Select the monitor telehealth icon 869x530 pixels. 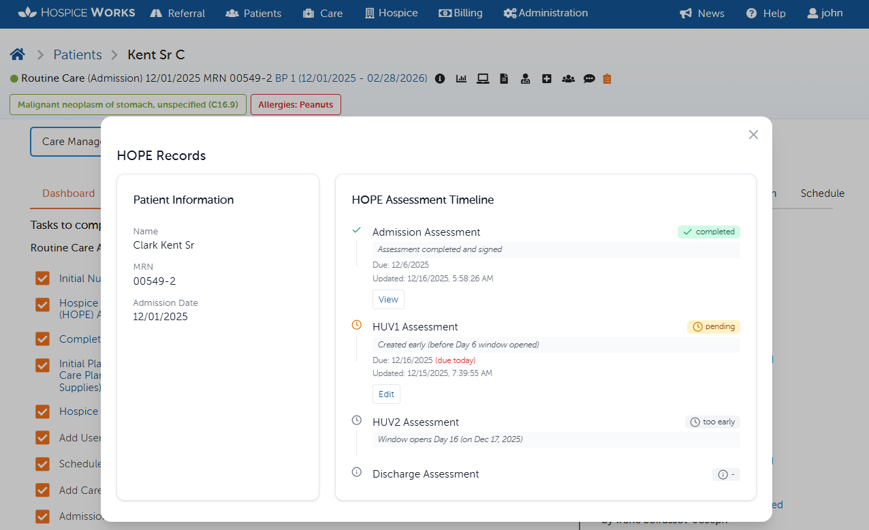(483, 78)
